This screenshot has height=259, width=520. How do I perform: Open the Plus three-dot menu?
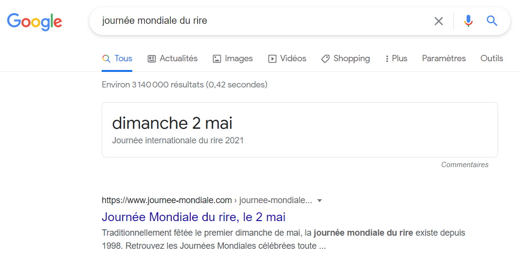coord(396,59)
